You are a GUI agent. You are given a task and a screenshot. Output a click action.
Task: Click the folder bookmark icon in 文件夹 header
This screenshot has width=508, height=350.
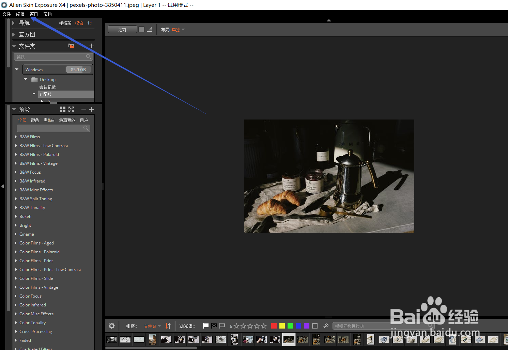(x=71, y=46)
